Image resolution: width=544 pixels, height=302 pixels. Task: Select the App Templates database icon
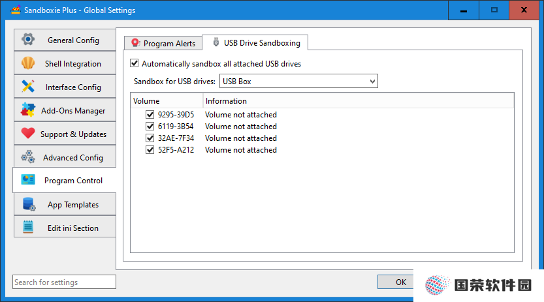pyautogui.click(x=29, y=204)
